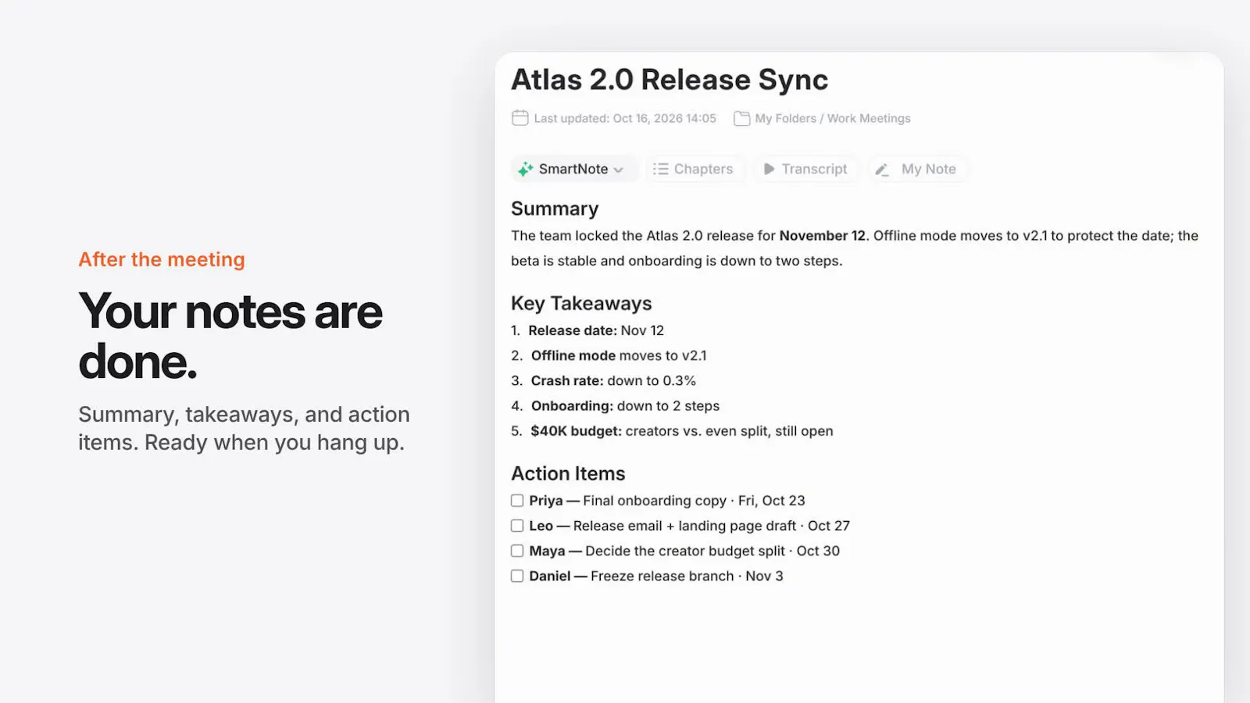The width and height of the screenshot is (1250, 703).
Task: Click the Last updated Oct 16 timestamp
Action: point(625,118)
